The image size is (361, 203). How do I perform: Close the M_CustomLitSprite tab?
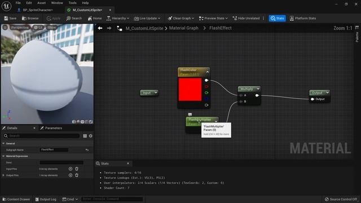[x=110, y=10]
